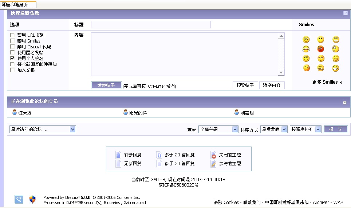Enable 接收新回复邮件通知 checkbox
This screenshot has width=351, height=208.
(x=12, y=64)
